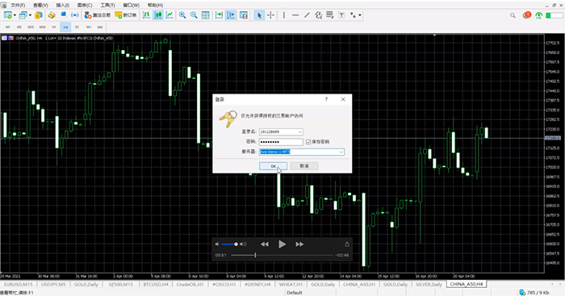565x296 pixels.
Task: Click the 785 / 9 Kb status icon
Action: point(522,293)
